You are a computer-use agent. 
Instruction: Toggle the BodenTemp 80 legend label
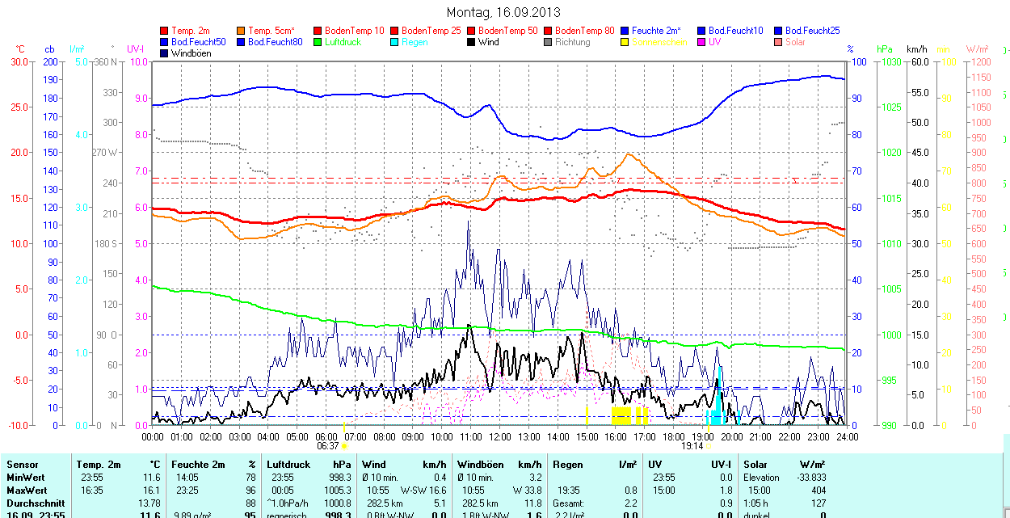click(585, 31)
